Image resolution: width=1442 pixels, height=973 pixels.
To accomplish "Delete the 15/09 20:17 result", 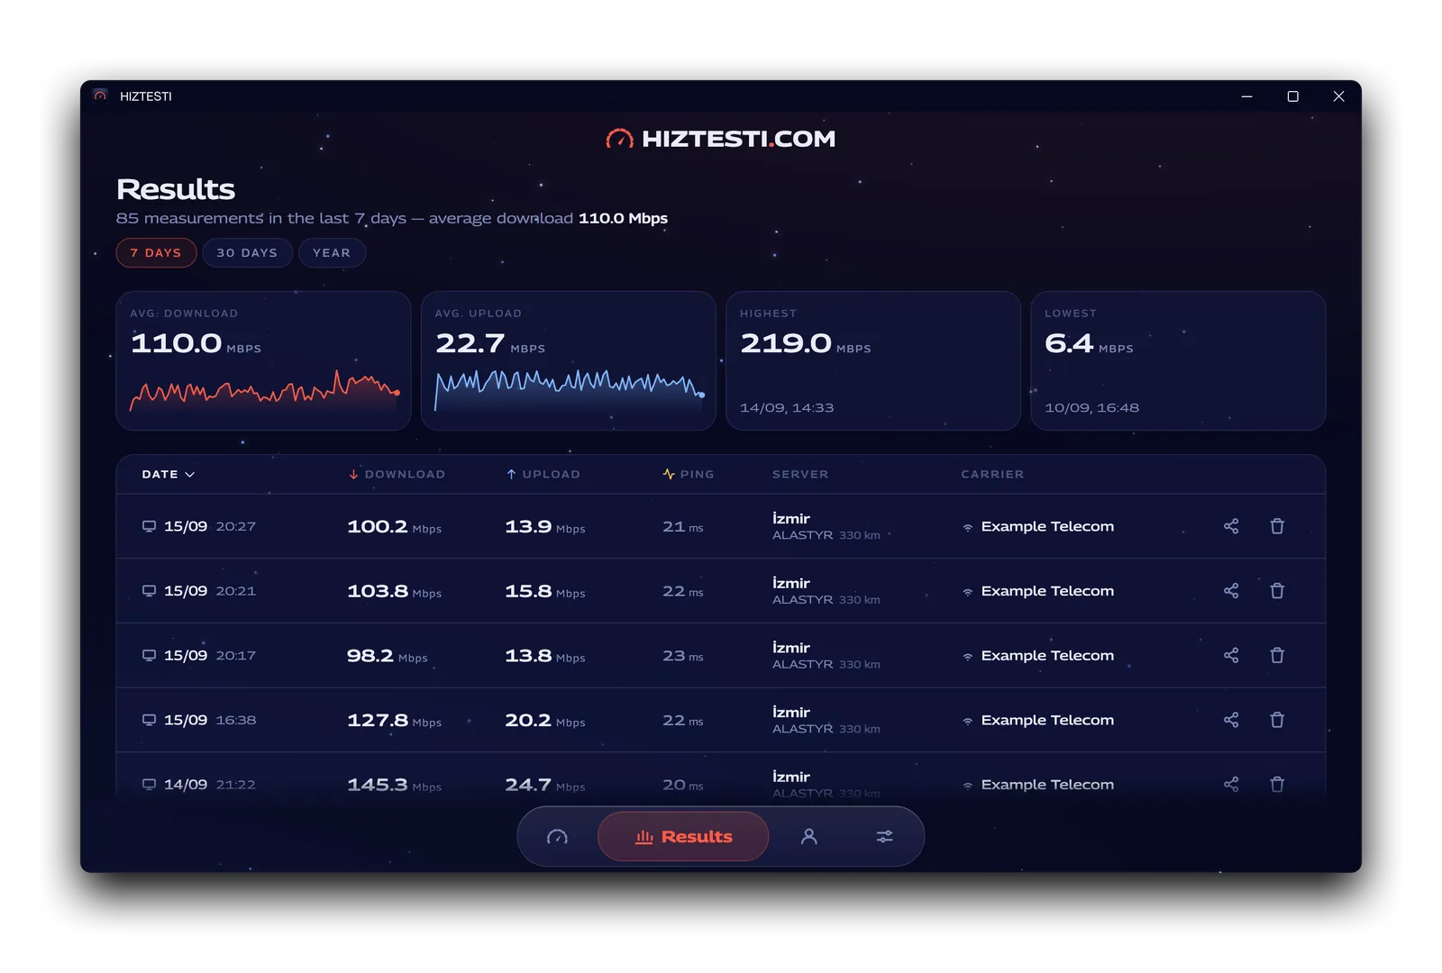I will click(1277, 655).
